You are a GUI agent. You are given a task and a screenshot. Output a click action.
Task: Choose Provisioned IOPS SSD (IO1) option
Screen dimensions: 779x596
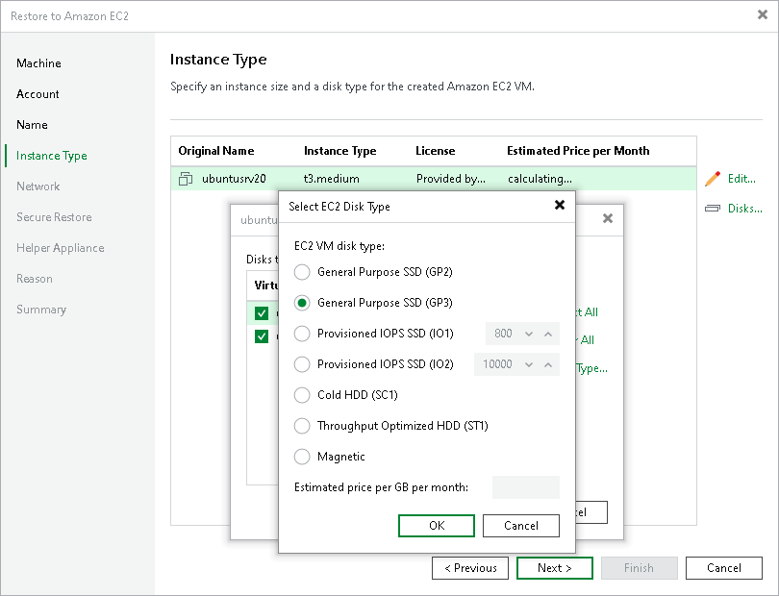(302, 334)
